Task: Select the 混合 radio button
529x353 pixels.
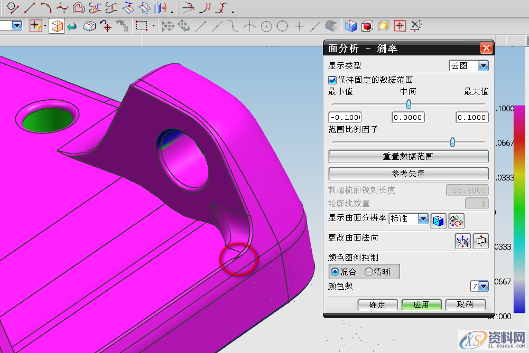Action: click(335, 272)
